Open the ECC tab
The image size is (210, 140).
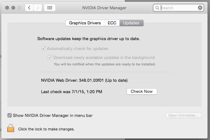(x=112, y=23)
